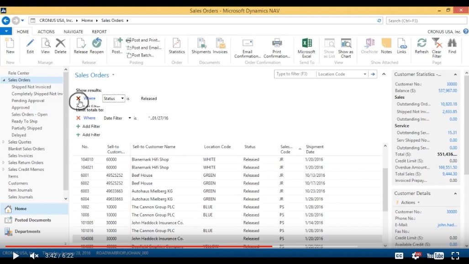Screen dimensions: 469x264
Task: Click in the Type to filter box
Action: [x=295, y=74]
